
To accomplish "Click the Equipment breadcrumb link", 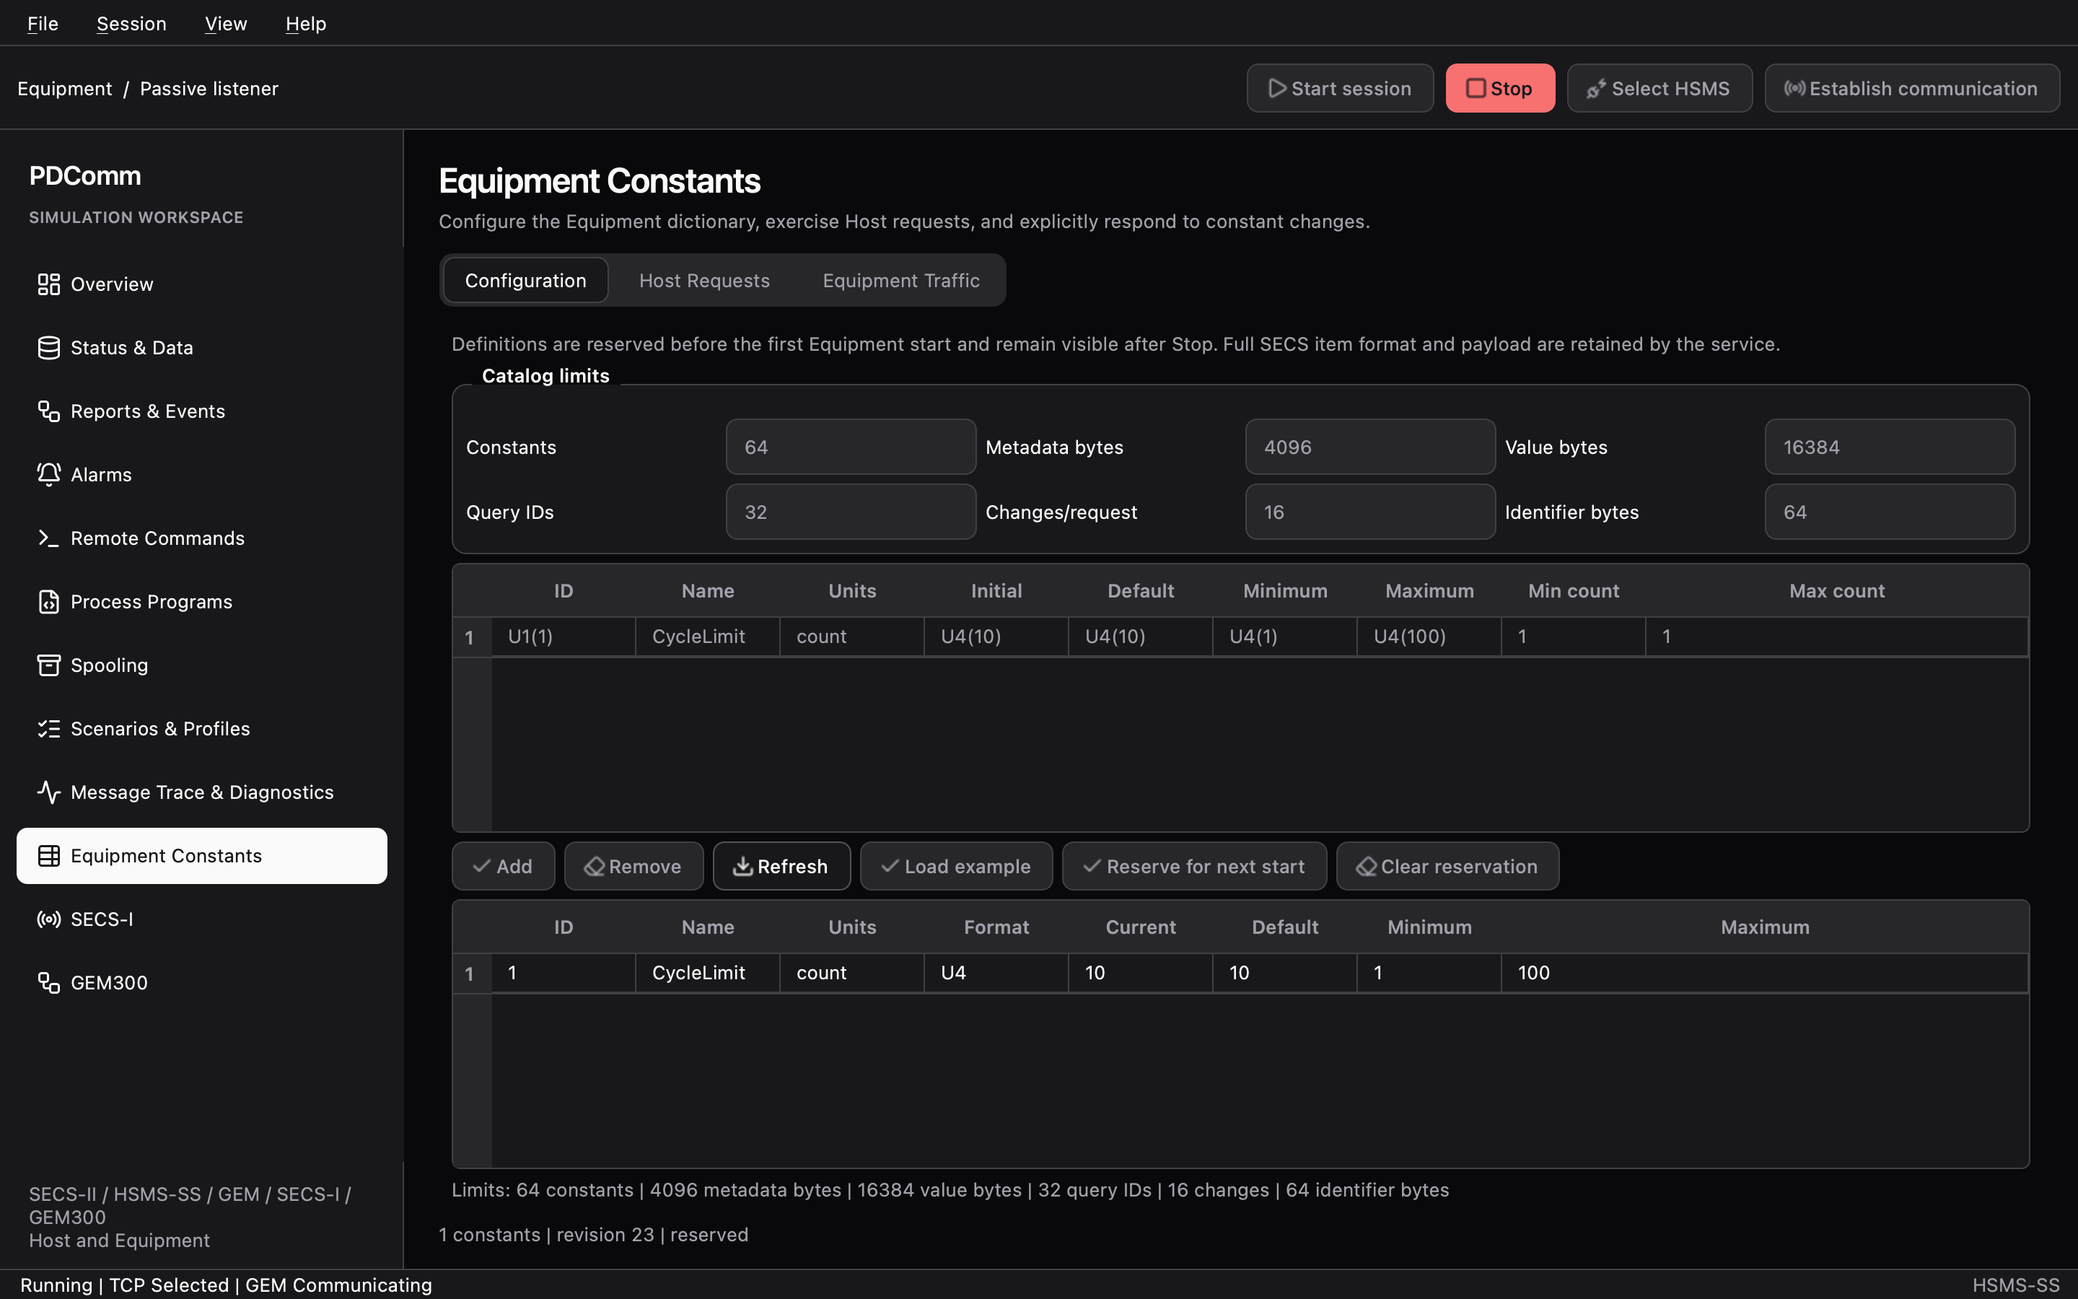I will tap(64, 89).
